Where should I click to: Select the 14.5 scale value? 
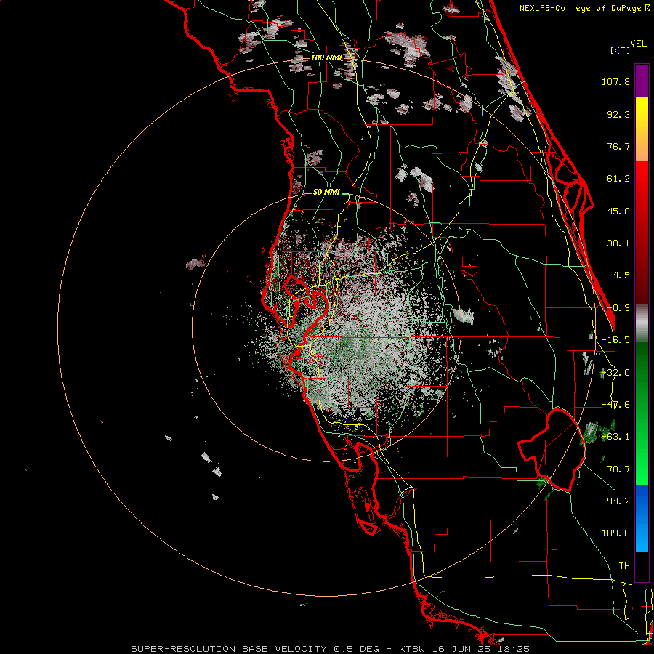click(x=618, y=275)
